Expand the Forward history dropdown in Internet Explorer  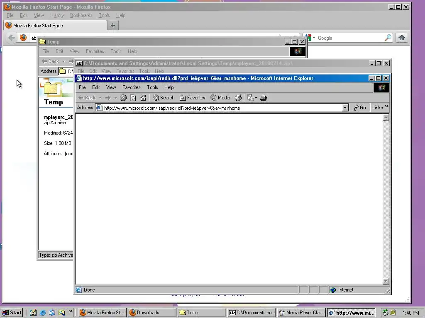(x=115, y=98)
